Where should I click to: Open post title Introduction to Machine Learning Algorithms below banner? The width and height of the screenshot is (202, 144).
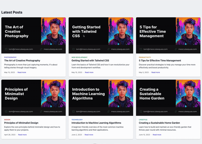[x=96, y=123]
